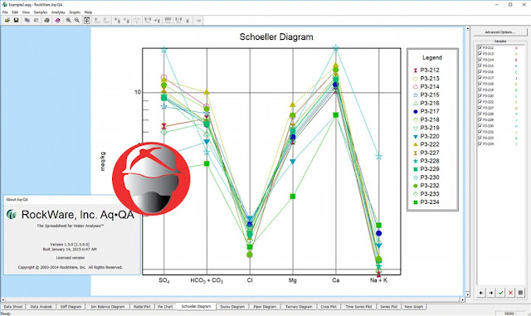Switch to the Stiff Diagram tab
The image size is (531, 316).
pos(71,307)
